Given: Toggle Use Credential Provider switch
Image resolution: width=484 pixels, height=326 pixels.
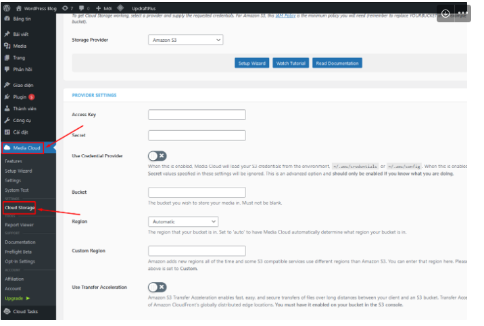Looking at the screenshot, I should coord(158,156).
